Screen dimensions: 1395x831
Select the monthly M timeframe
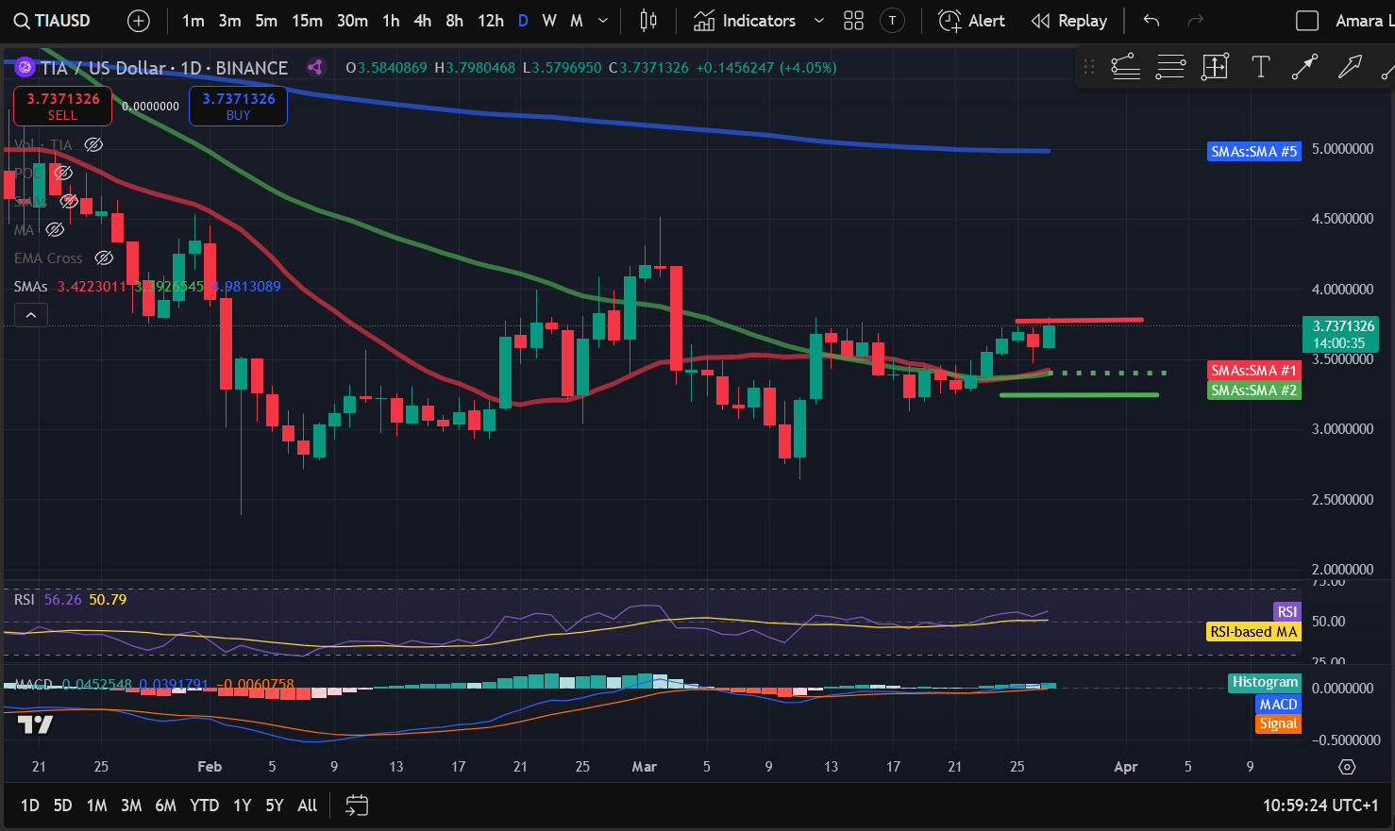(577, 21)
